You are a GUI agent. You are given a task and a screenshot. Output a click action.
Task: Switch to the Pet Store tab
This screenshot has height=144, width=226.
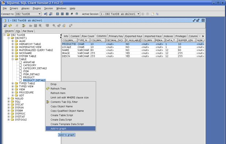click(28, 31)
